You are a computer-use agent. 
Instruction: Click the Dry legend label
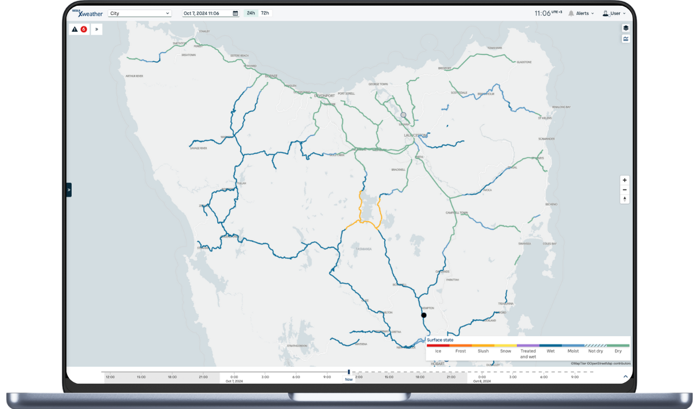[x=618, y=351]
